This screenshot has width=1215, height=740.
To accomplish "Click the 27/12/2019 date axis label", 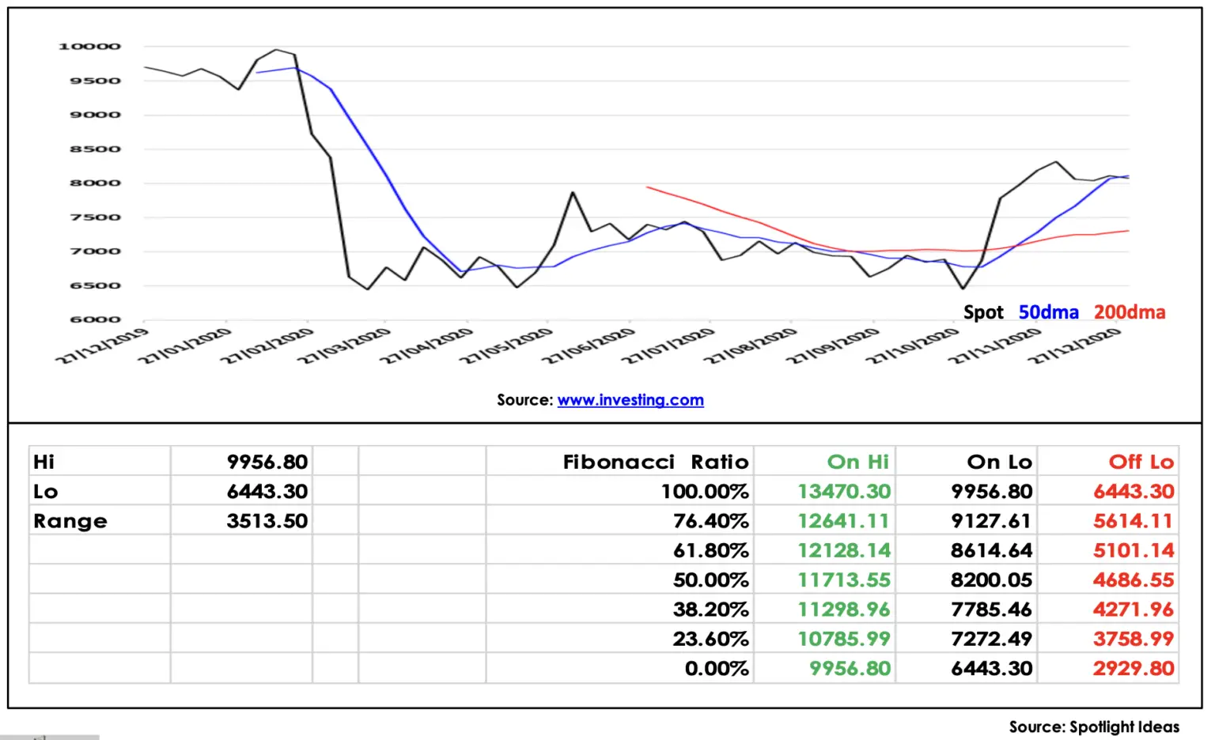I will pos(102,345).
